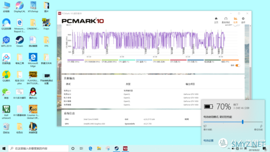This screenshot has width=270, height=152.
Task: Switch to the Results bar-chart tab
Action: click(x=235, y=20)
